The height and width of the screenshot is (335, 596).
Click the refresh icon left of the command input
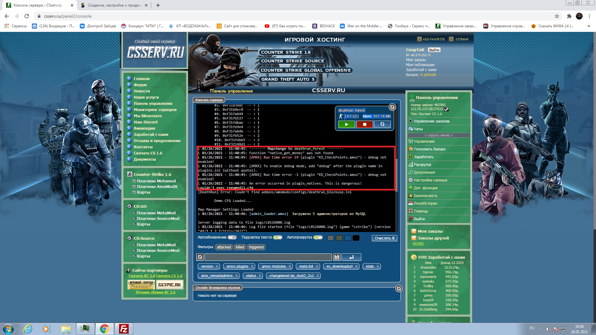(x=200, y=257)
